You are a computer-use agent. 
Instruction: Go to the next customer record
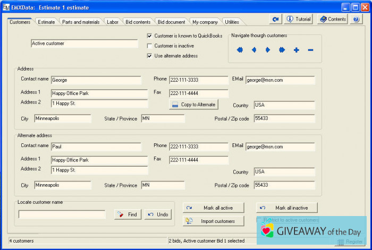click(268, 50)
